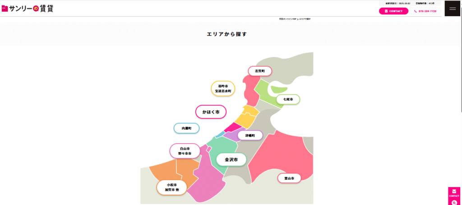Open the hamburger menu
Image resolution: width=462 pixels, height=205 pixels.
452,9
